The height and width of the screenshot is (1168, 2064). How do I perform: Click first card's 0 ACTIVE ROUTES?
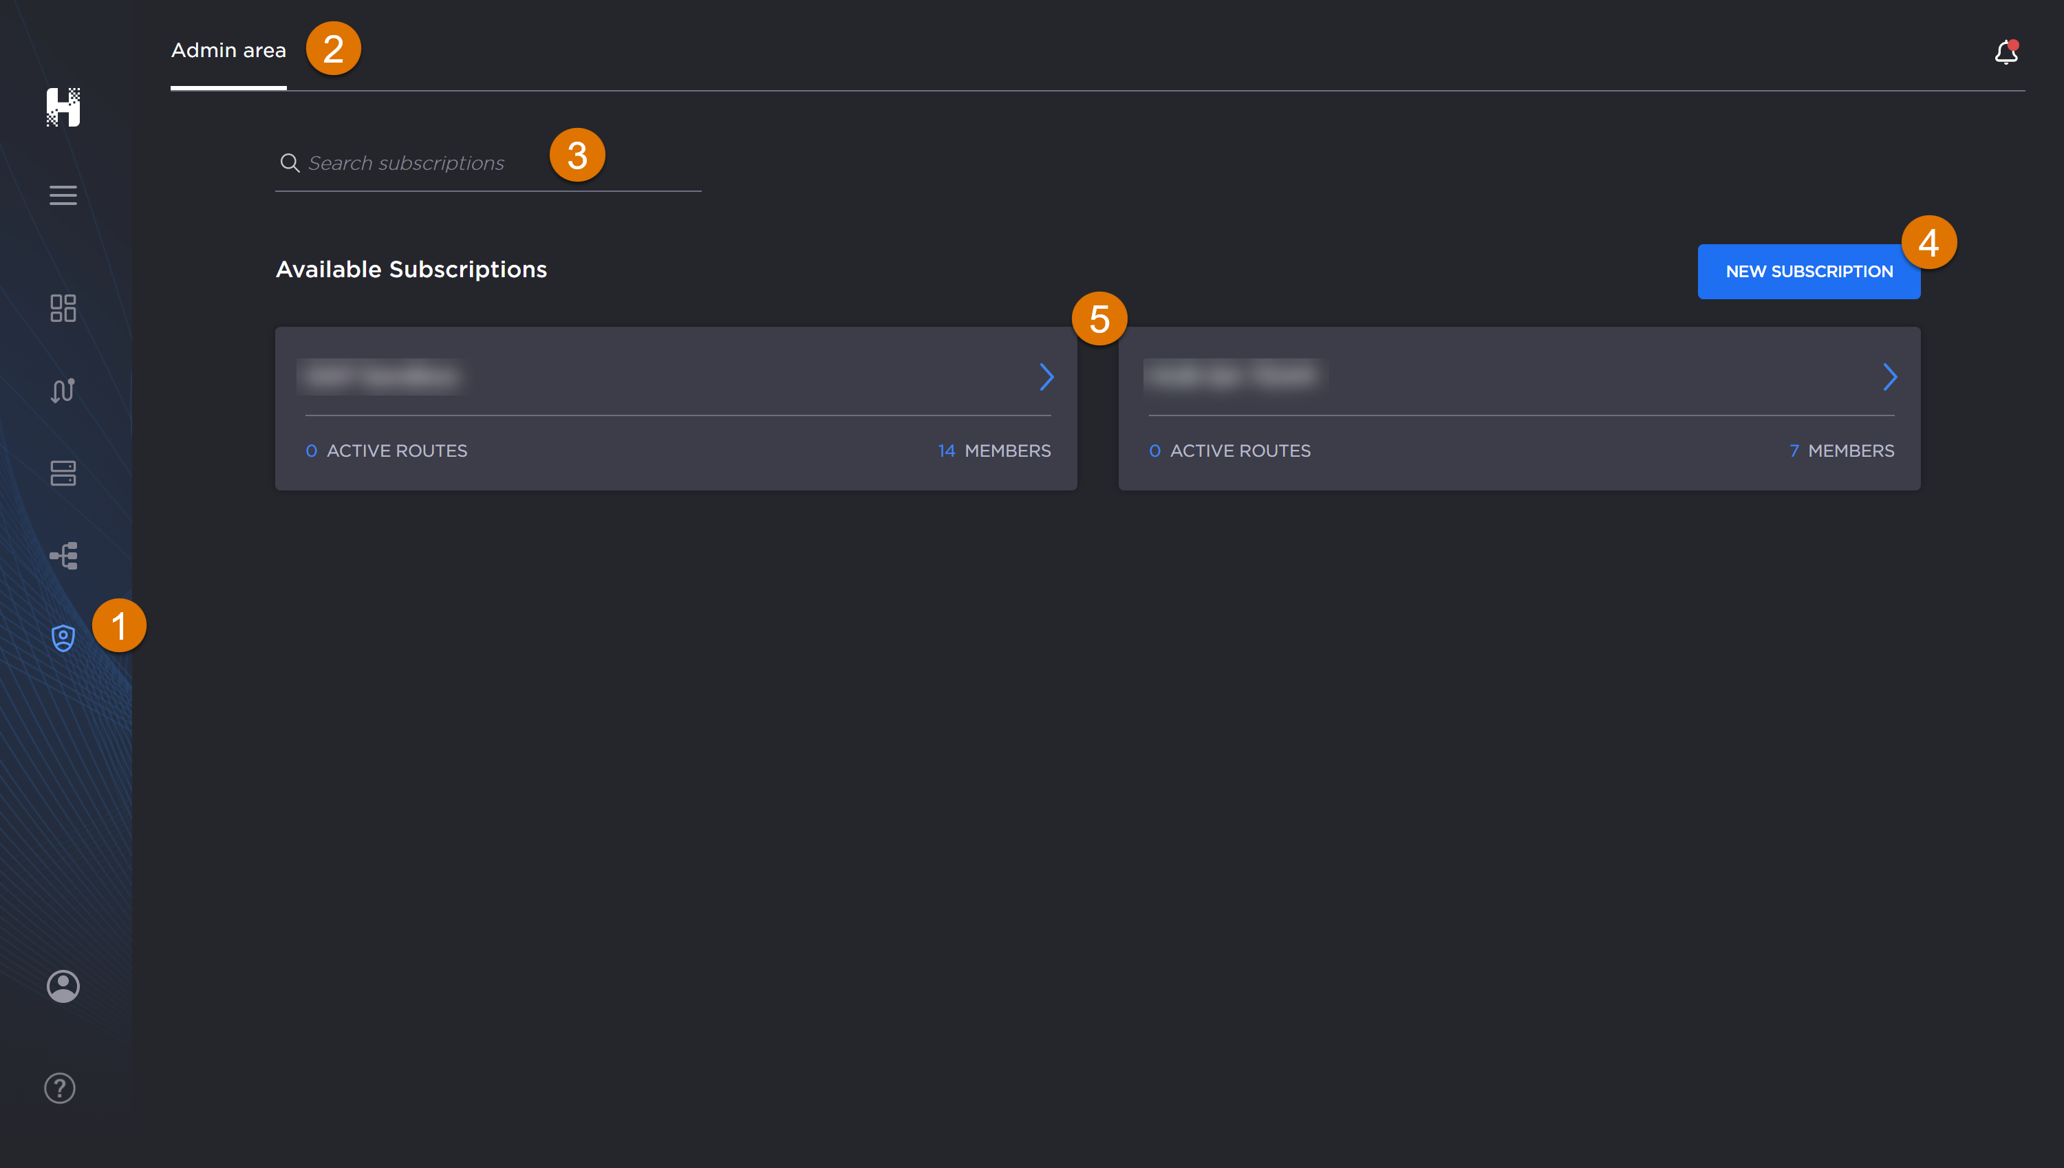[x=387, y=451]
